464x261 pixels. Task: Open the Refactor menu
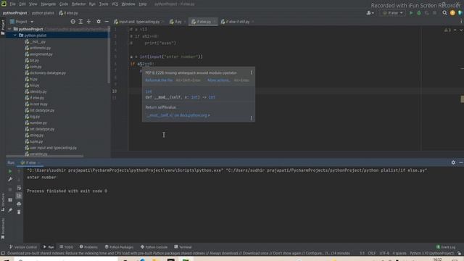point(78,4)
